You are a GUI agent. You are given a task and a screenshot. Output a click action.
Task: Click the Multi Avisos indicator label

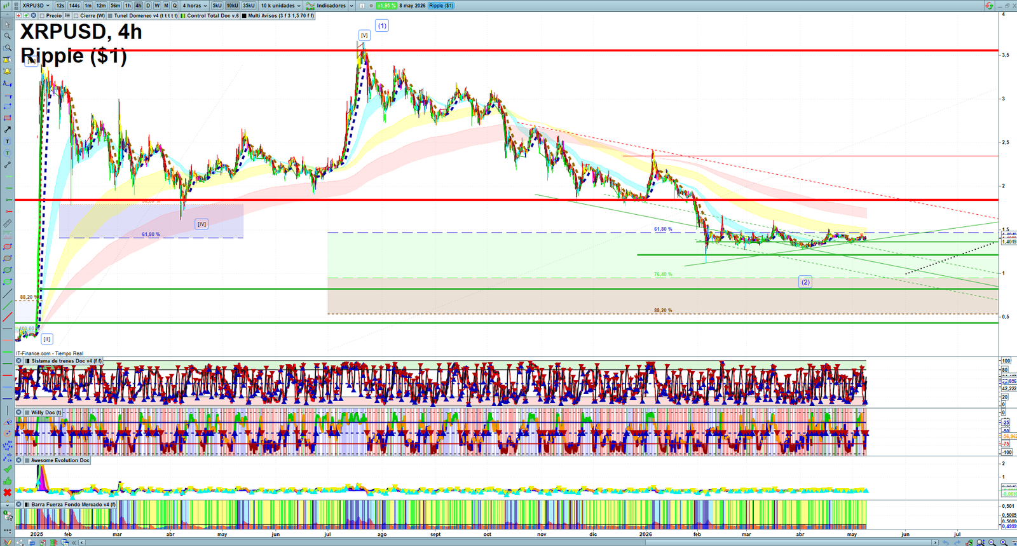(281, 16)
